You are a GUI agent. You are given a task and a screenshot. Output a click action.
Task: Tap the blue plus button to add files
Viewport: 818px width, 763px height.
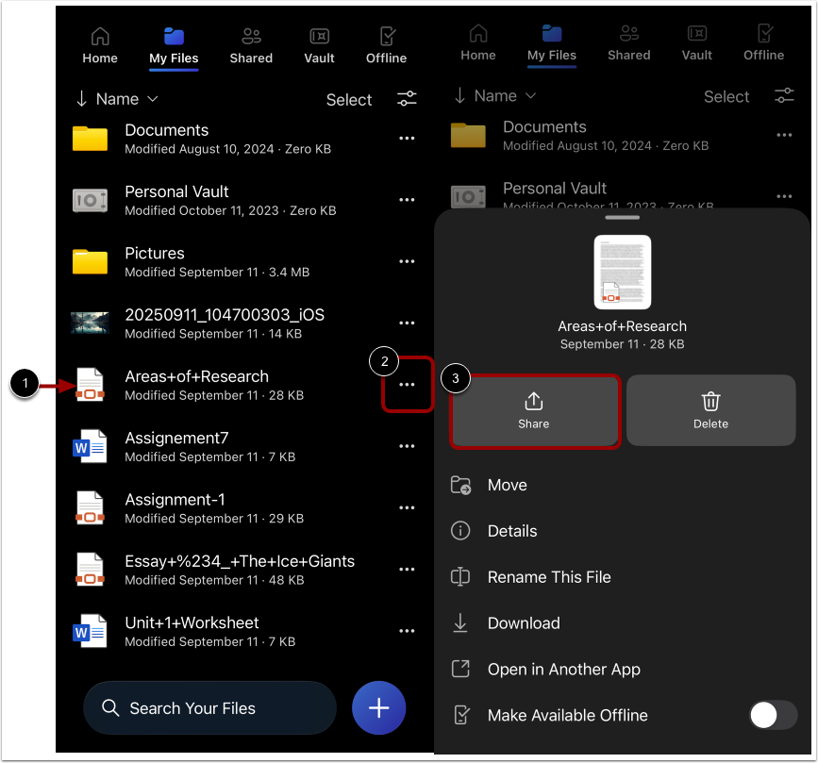[378, 707]
